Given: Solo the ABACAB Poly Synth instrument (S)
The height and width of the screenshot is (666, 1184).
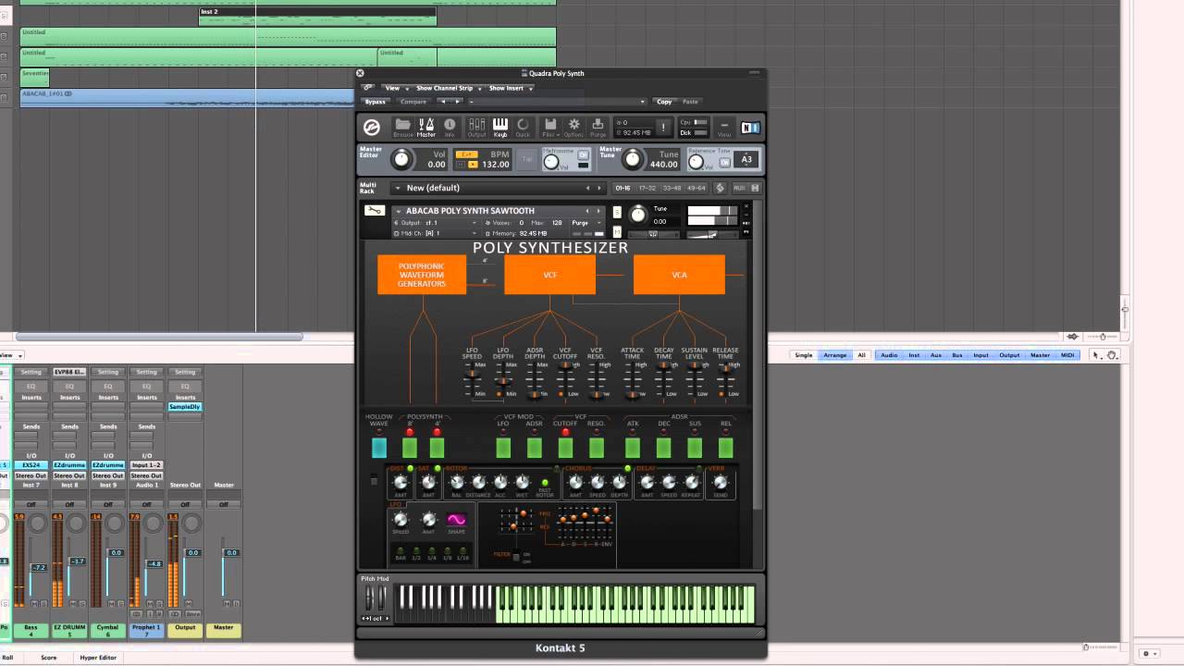Looking at the screenshot, I should [x=617, y=211].
